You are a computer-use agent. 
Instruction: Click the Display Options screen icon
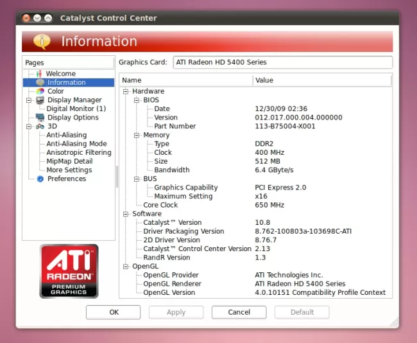pyautogui.click(x=40, y=118)
